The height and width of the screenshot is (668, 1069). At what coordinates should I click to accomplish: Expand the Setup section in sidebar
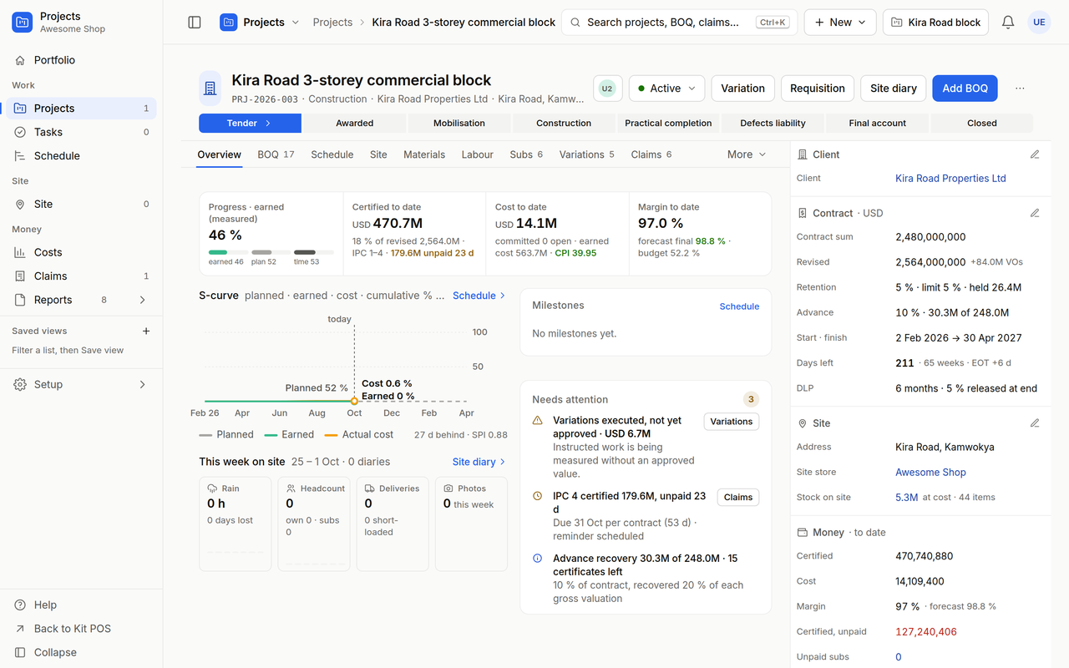click(81, 385)
